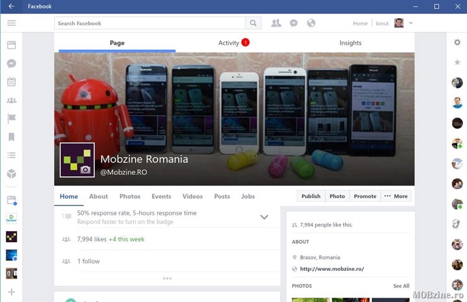This screenshot has height=302, width=467.
Task: Click 7,994 people like this
Action: [x=326, y=225]
